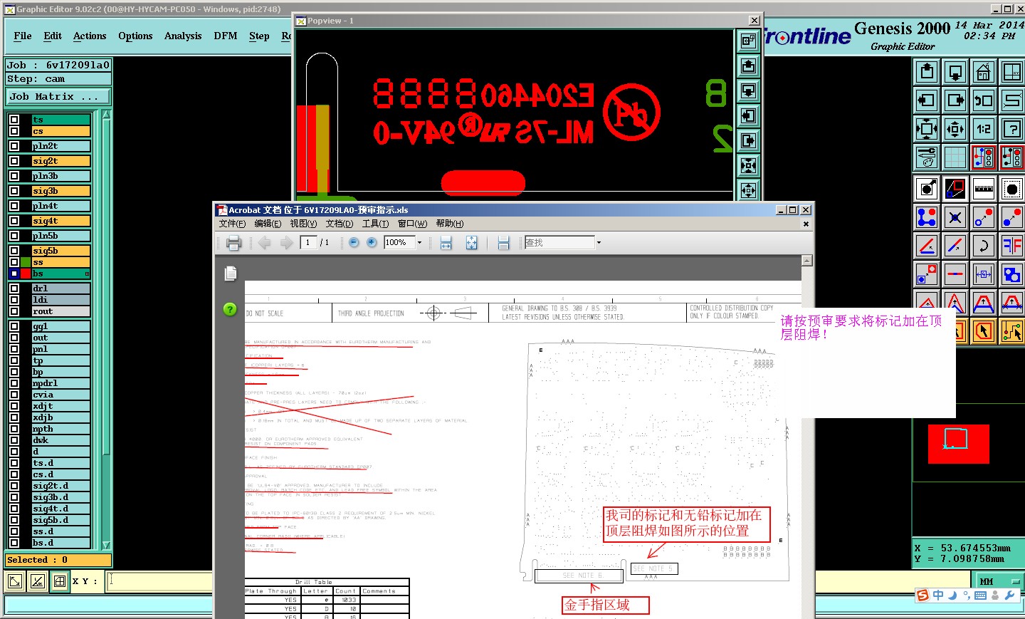This screenshot has height=619, width=1025.
Task: Open the Acrobat 视图(V) menu
Action: point(303,224)
